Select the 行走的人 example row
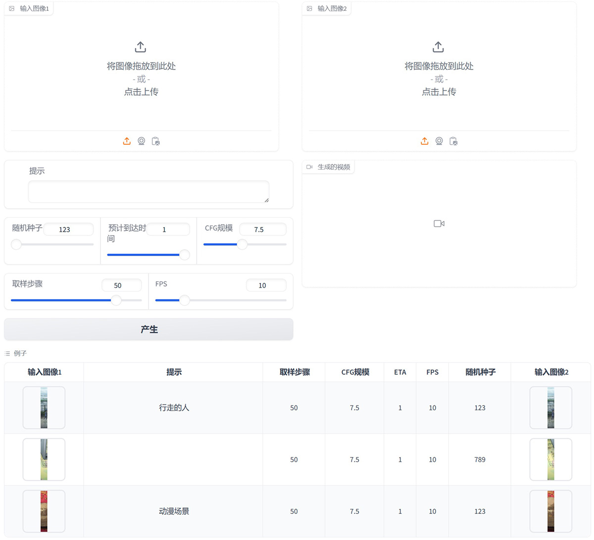This screenshot has width=594, height=540. click(x=174, y=408)
